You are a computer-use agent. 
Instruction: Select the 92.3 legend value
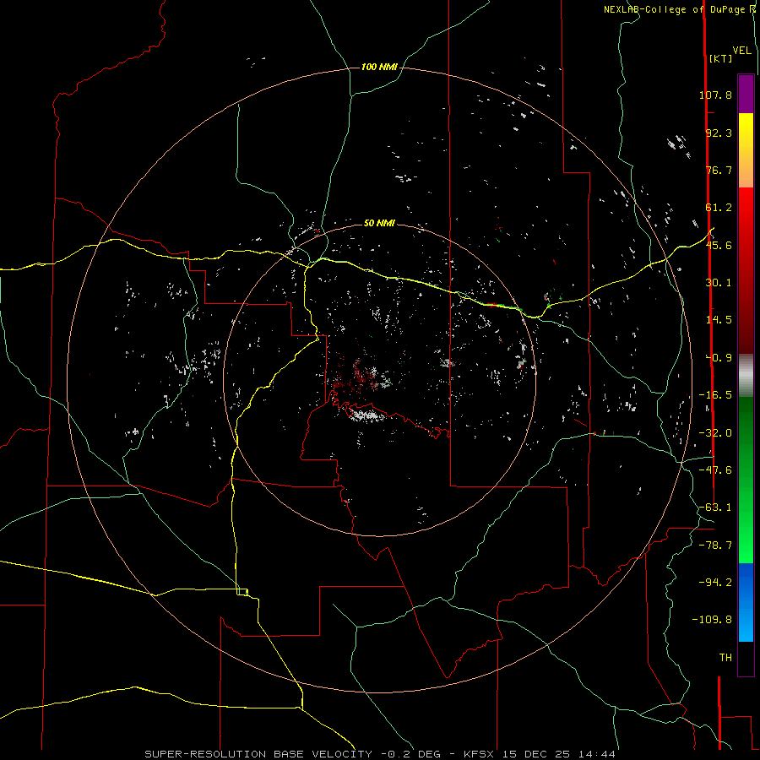(x=719, y=133)
